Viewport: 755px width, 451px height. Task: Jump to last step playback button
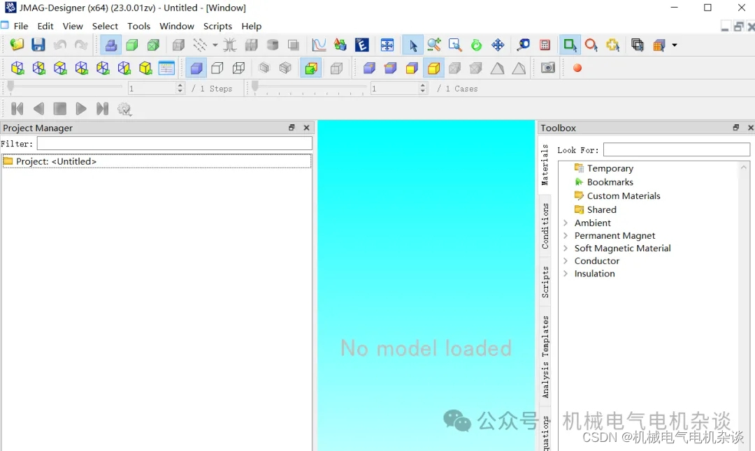(102, 109)
